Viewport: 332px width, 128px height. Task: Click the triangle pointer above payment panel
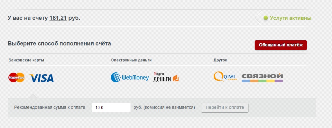tap(32, 96)
